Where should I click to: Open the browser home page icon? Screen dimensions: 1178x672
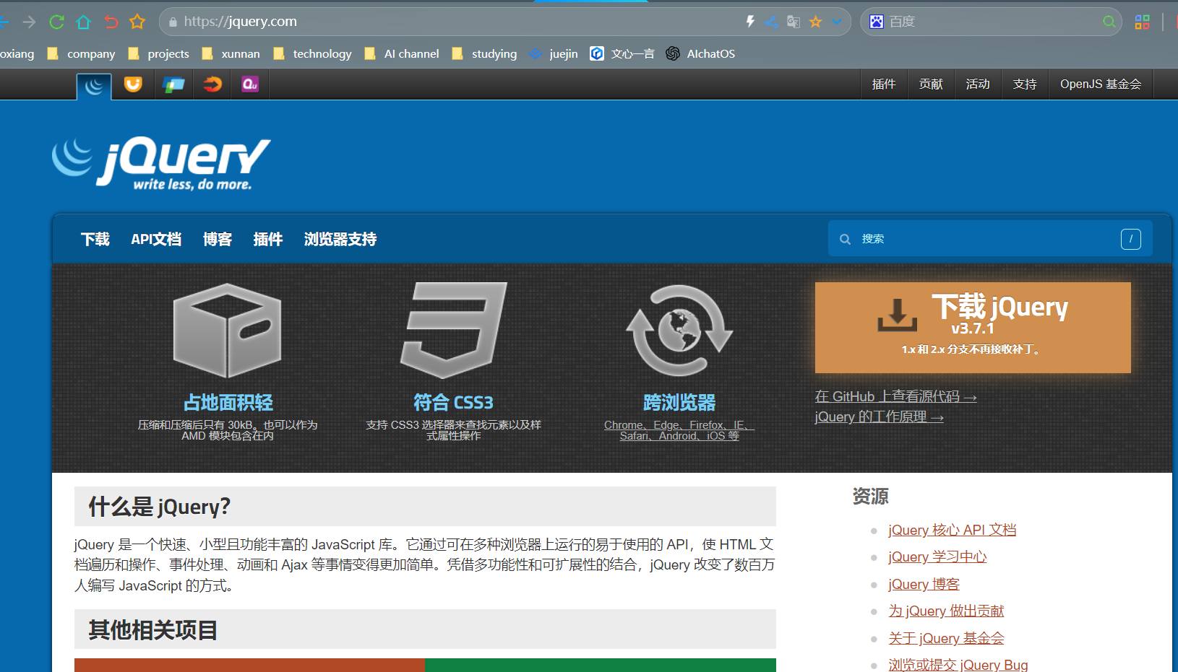point(84,22)
